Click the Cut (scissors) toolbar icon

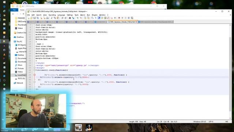coord(52,18)
